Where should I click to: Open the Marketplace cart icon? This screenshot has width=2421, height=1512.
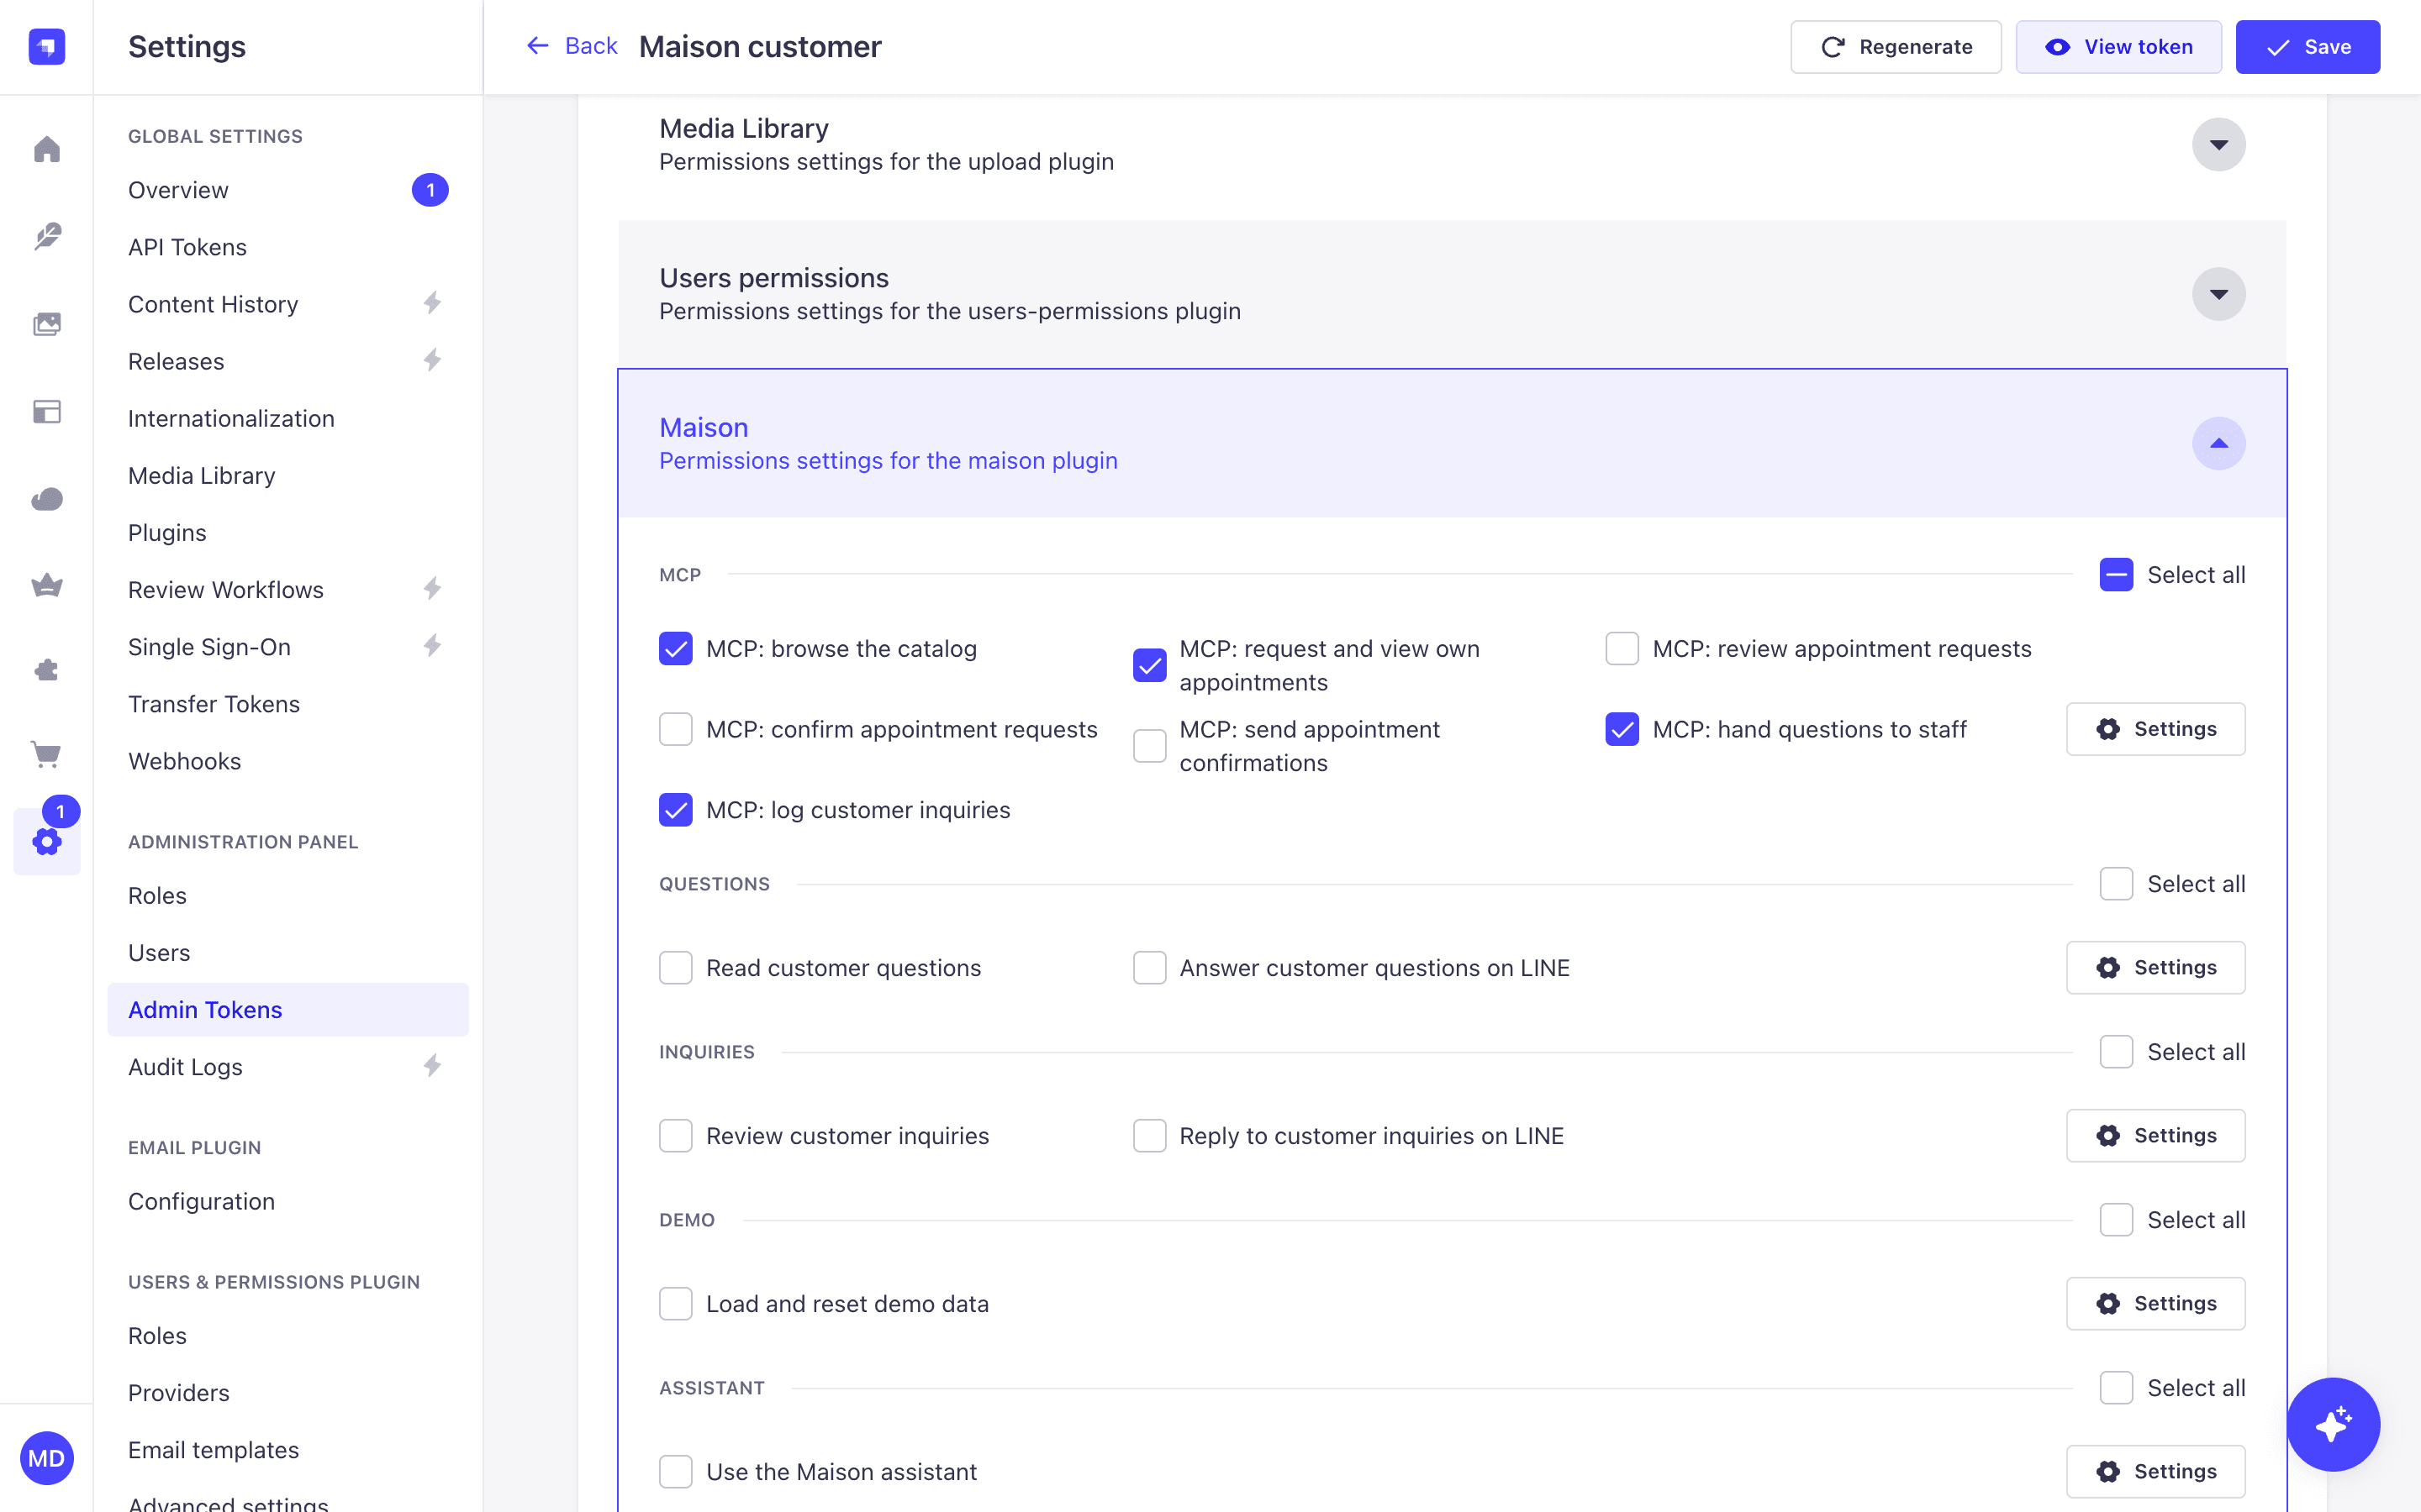pyautogui.click(x=46, y=754)
